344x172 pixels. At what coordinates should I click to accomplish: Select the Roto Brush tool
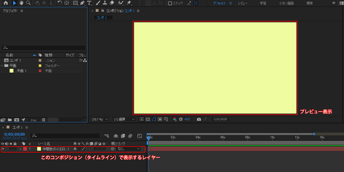[x=121, y=3]
